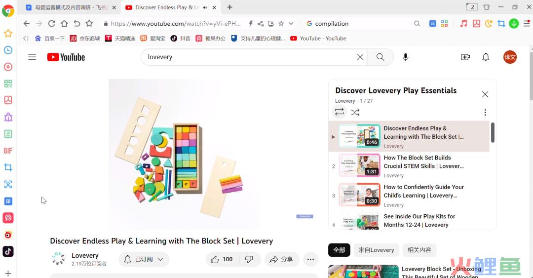This screenshot has height=278, width=533.
Task: Open Lovevery channel name link
Action: click(85, 256)
